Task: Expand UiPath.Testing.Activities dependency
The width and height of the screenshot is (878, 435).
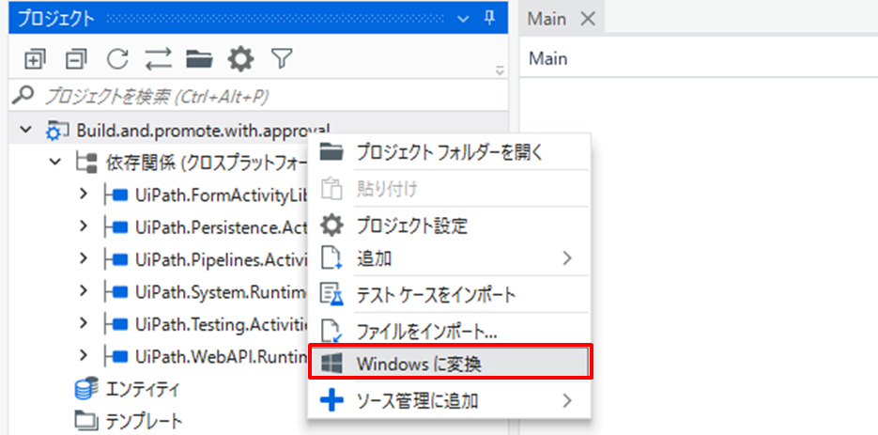Action: 84,323
